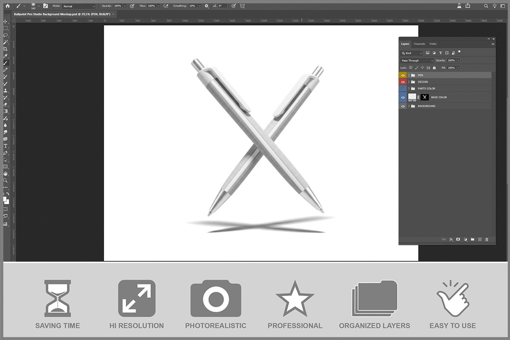Click the Home icon in options bar
This screenshot has width=510, height=340.
click(x=7, y=6)
